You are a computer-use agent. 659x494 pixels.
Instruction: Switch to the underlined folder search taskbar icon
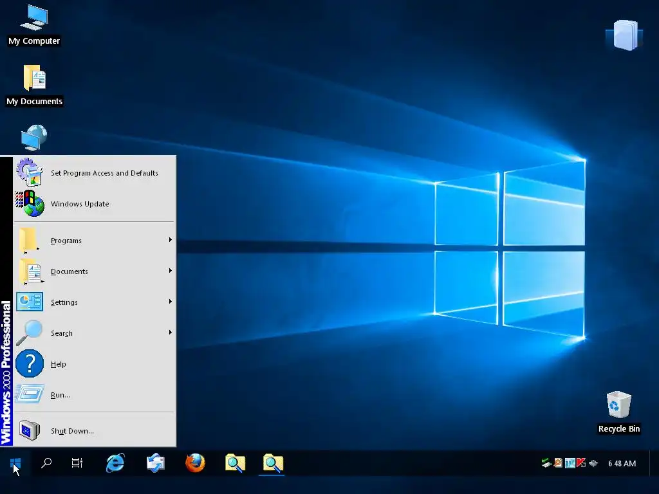coord(273,463)
